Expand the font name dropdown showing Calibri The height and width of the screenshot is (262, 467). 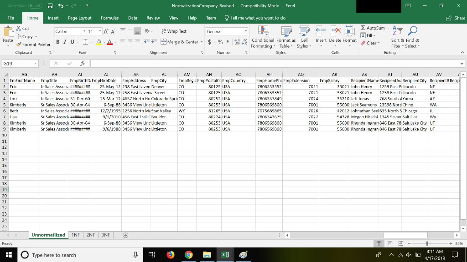click(x=84, y=31)
